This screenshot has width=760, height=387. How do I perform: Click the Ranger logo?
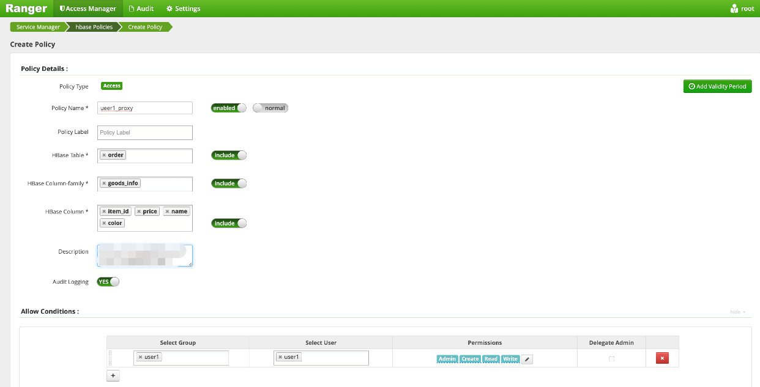tap(27, 9)
